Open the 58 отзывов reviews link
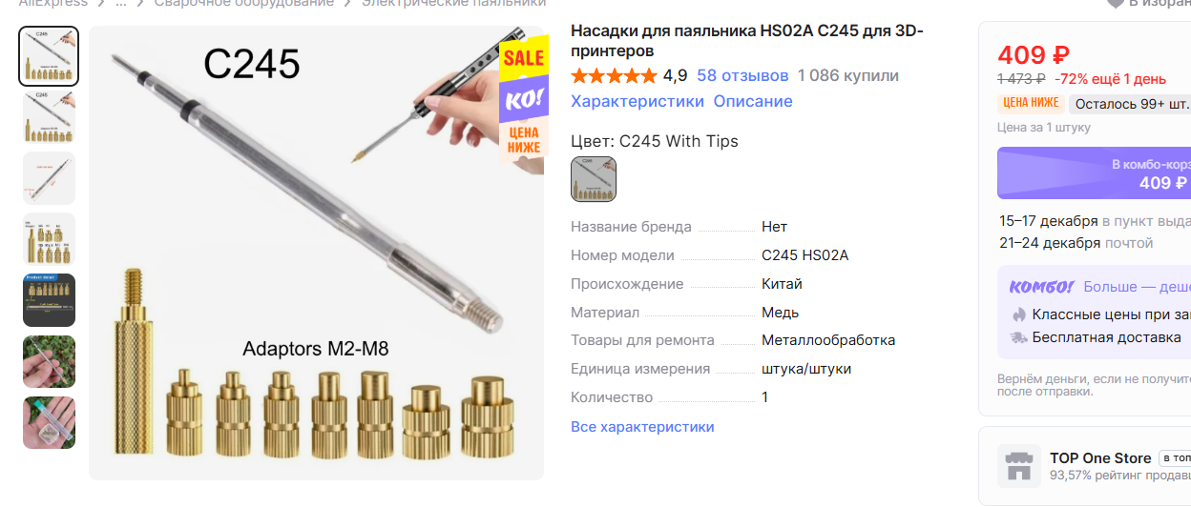The width and height of the screenshot is (1191, 507). click(742, 75)
